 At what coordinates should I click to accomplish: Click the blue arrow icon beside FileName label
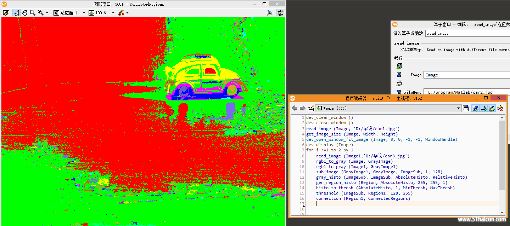click(x=399, y=92)
